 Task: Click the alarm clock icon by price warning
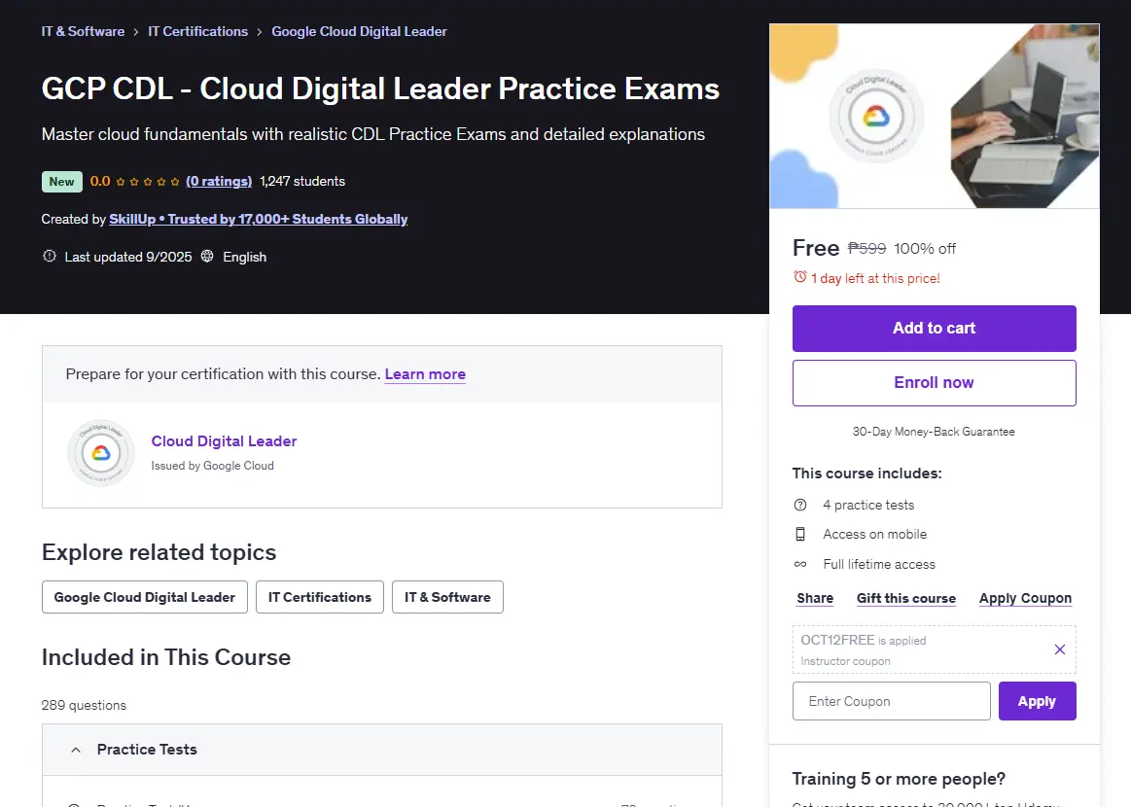click(x=800, y=277)
